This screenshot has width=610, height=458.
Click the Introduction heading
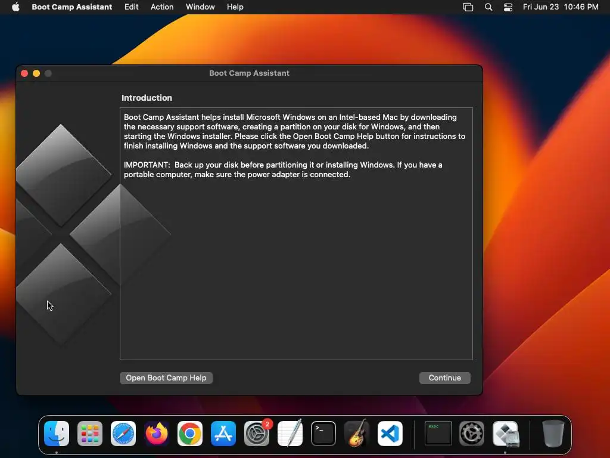click(x=147, y=98)
